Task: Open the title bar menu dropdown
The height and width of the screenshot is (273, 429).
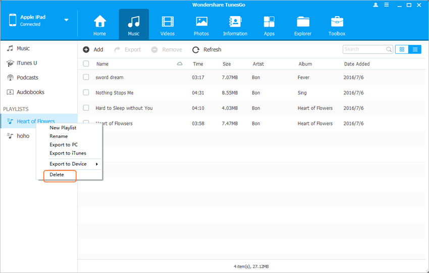Action: (387, 5)
